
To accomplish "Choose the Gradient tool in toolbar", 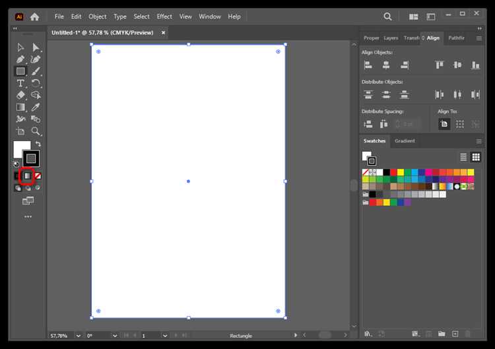I will [x=20, y=107].
